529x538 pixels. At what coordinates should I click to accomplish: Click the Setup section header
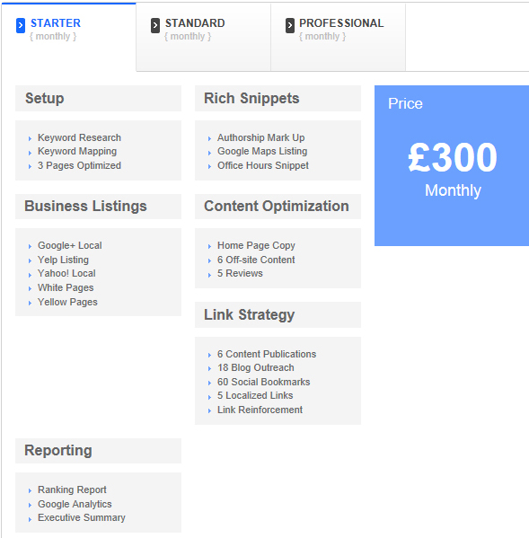98,99
